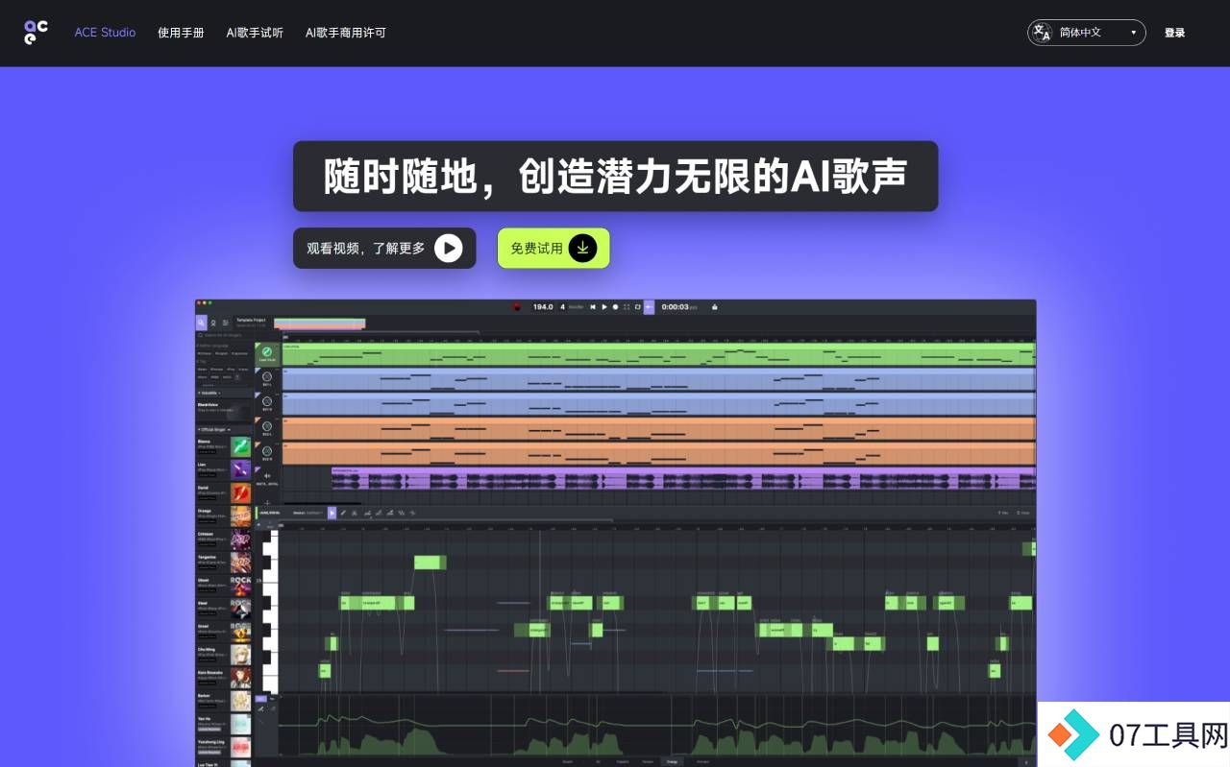Image resolution: width=1230 pixels, height=767 pixels.
Task: Select the Steel singer thumbnail
Action: [x=240, y=609]
